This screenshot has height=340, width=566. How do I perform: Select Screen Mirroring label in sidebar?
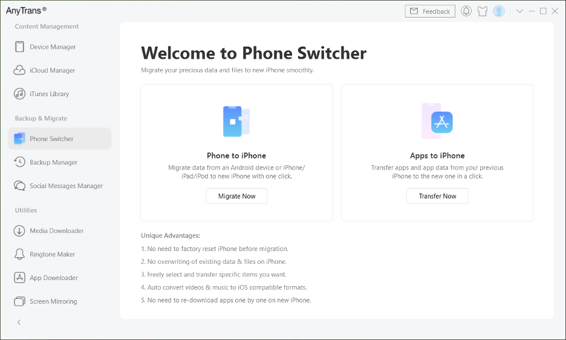(x=53, y=301)
